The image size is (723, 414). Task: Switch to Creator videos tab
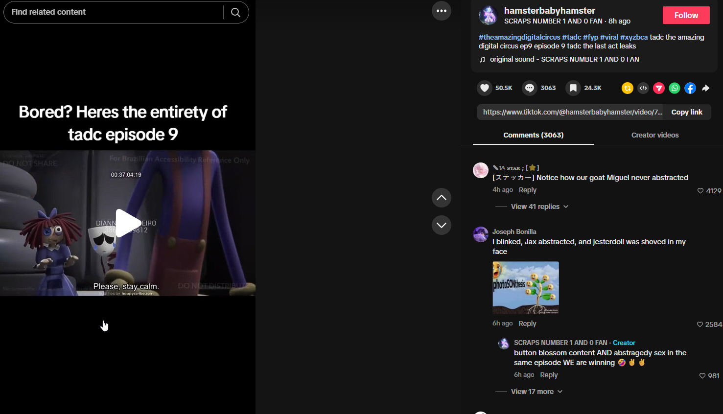[x=655, y=135]
